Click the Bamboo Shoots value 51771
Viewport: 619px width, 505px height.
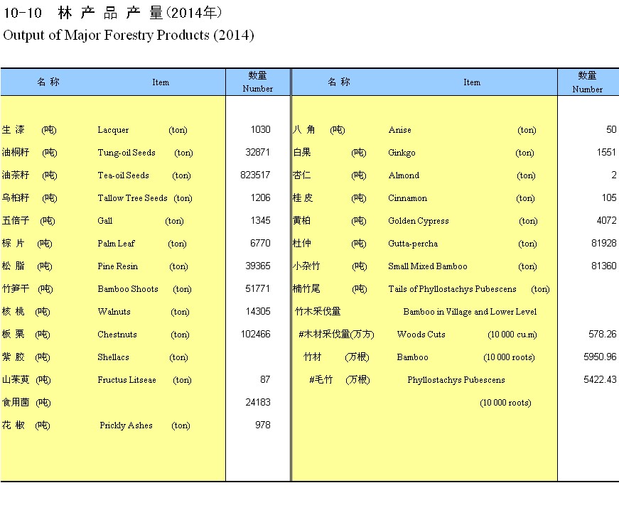tap(258, 289)
